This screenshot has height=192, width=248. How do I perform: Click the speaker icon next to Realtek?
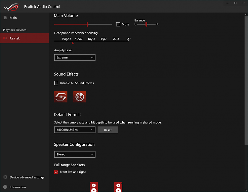[5, 38]
